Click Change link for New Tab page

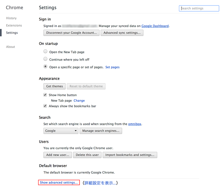(79, 101)
